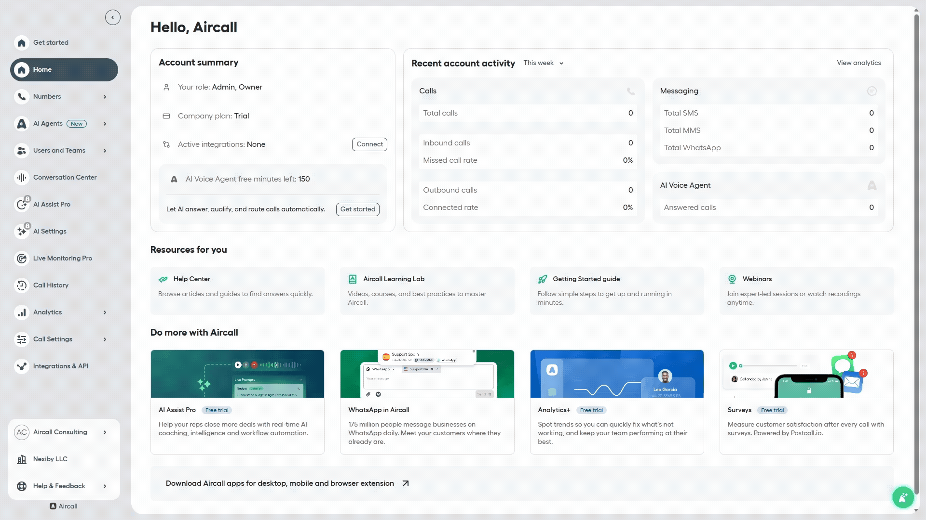Click the Help & Feedback lifebuoy icon
The height and width of the screenshot is (520, 926).
click(22, 486)
